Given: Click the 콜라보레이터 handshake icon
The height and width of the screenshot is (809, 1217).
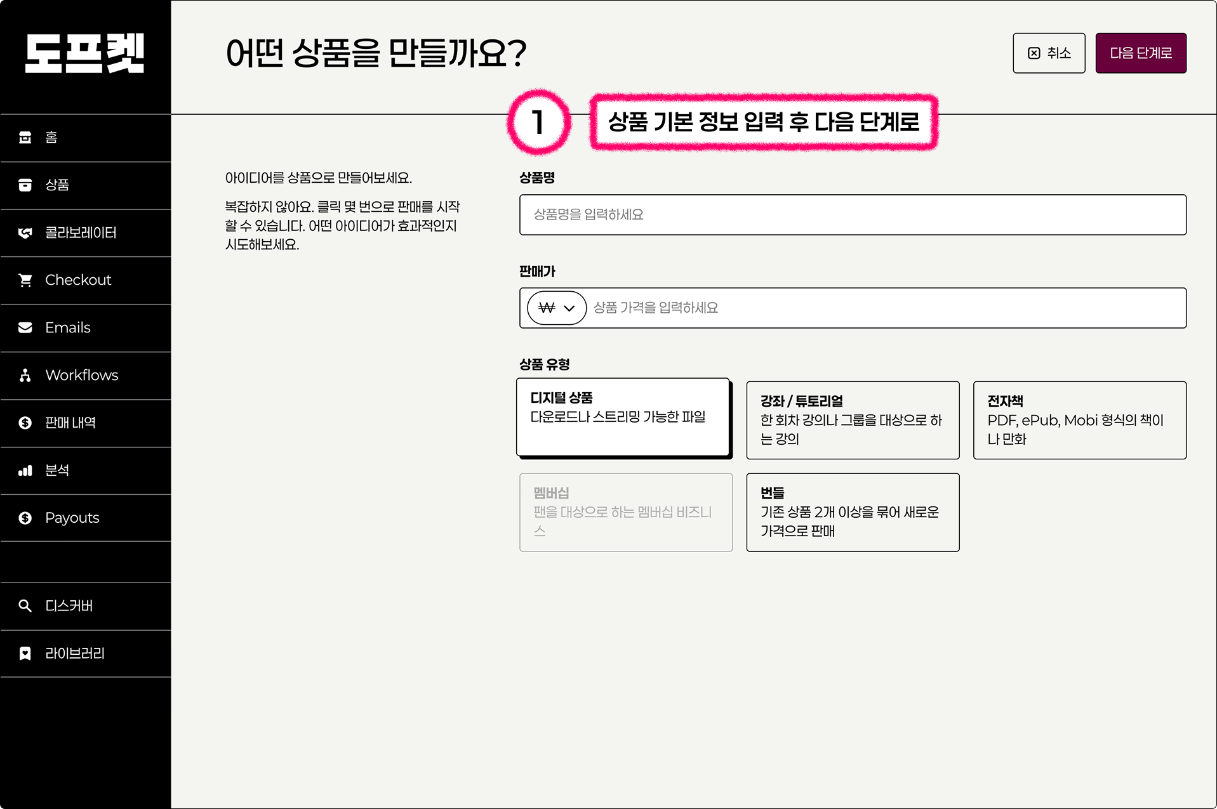Looking at the screenshot, I should 25,233.
